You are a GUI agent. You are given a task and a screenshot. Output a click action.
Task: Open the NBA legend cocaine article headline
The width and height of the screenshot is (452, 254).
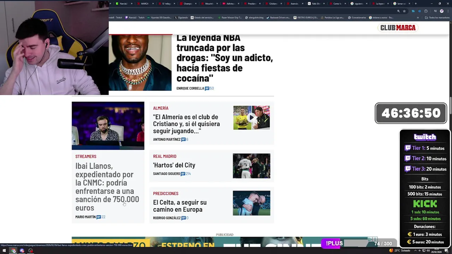225,58
